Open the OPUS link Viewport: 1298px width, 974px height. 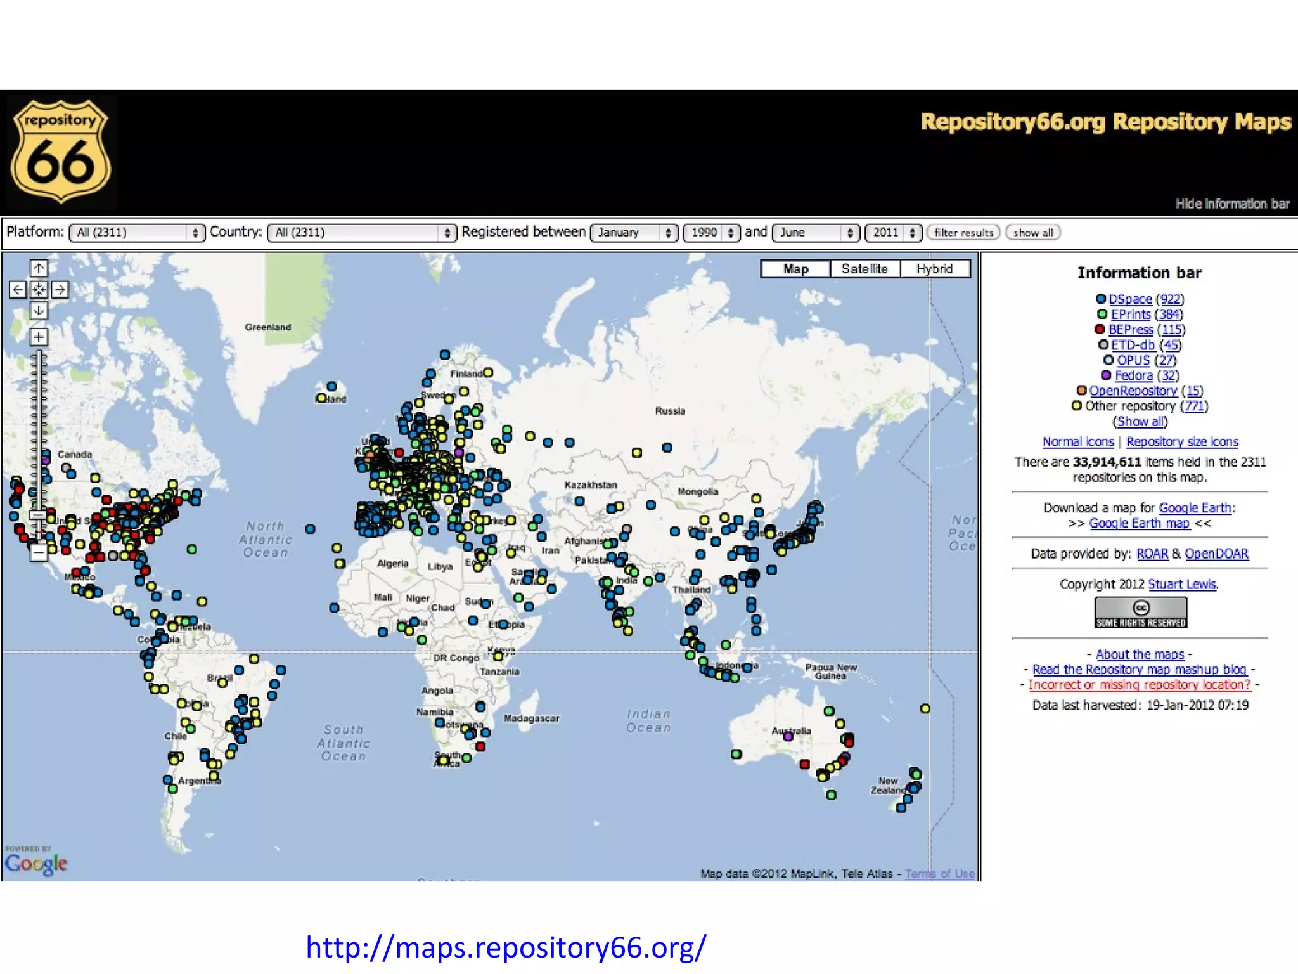(1133, 360)
